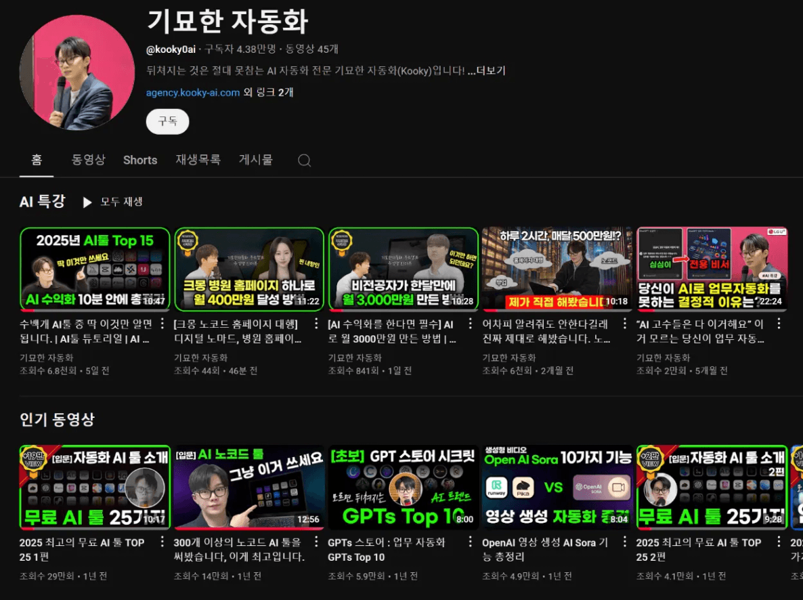Open the kebab menu for '어차피 알려줘도 안한다길래' video
This screenshot has width=803, height=600.
[x=624, y=324]
